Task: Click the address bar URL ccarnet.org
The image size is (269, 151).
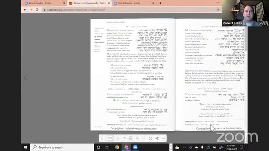Action: click(x=76, y=10)
